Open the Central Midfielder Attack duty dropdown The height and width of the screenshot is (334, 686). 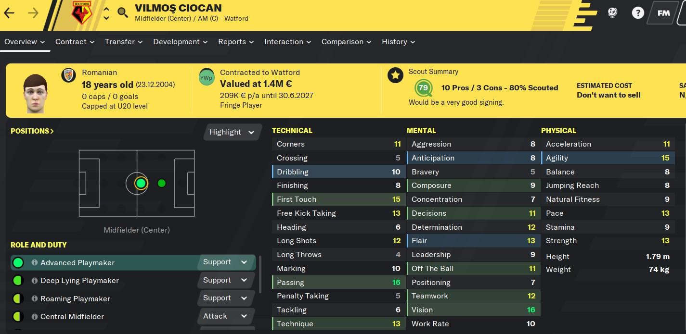[x=226, y=316]
